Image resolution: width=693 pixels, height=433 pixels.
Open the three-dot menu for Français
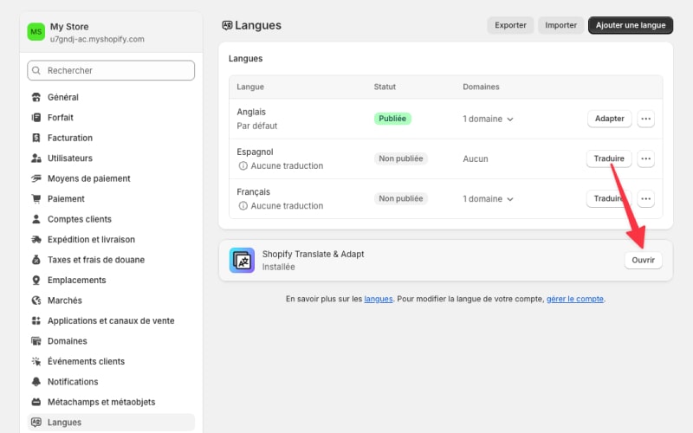[x=645, y=198]
